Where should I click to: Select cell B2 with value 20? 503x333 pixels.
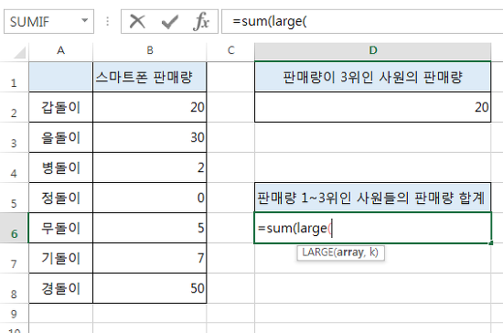[149, 107]
